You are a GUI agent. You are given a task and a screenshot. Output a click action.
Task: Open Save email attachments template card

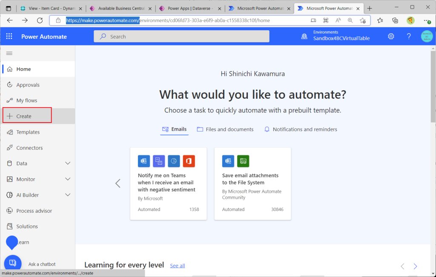coord(253,184)
